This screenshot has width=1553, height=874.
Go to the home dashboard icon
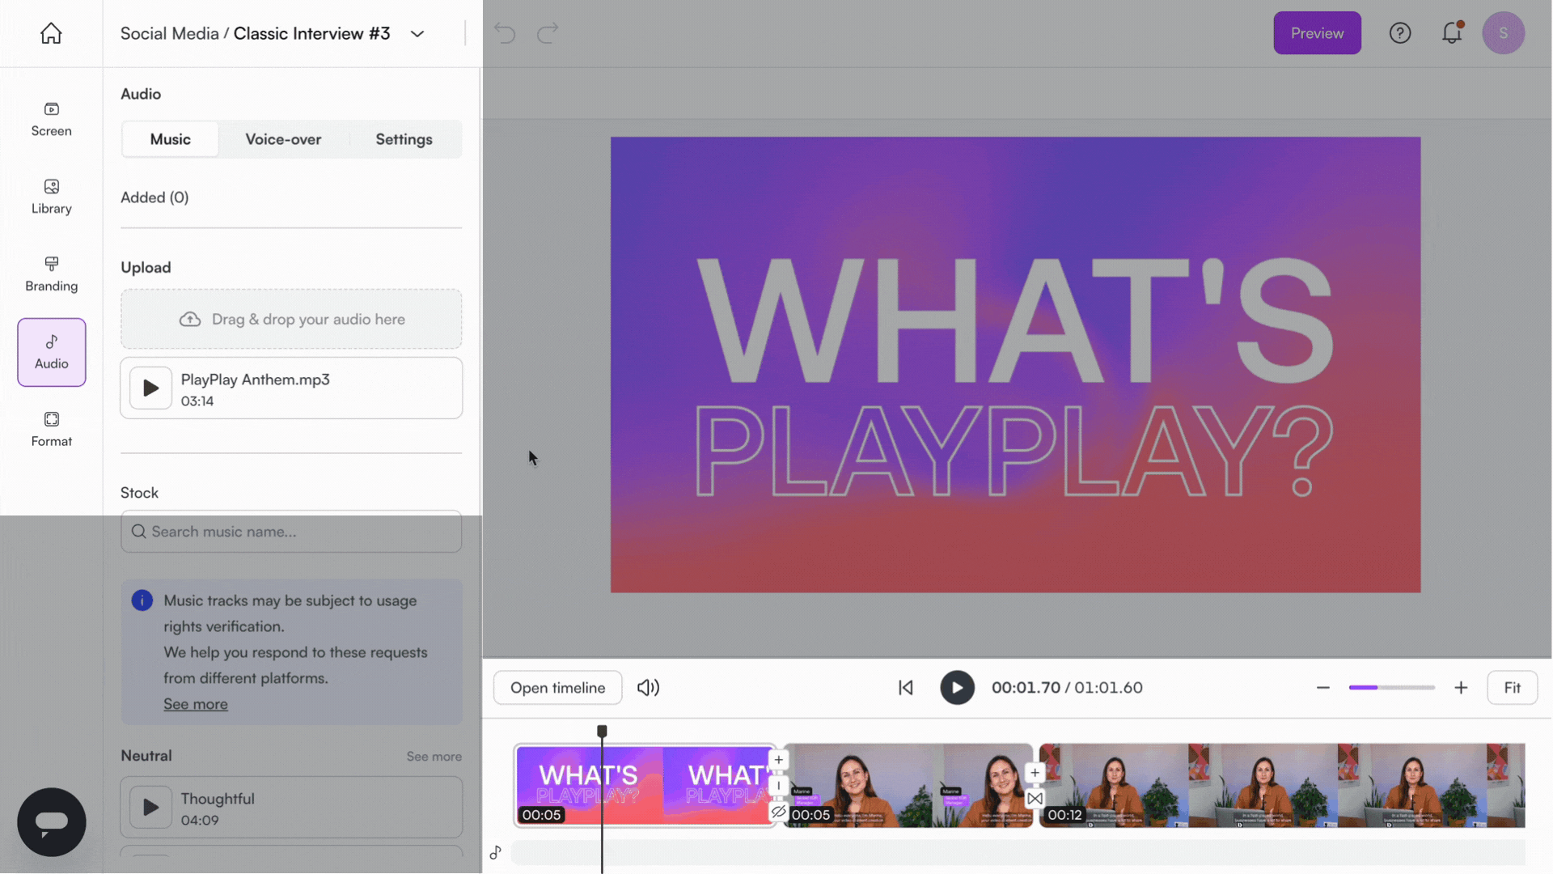[x=51, y=33]
